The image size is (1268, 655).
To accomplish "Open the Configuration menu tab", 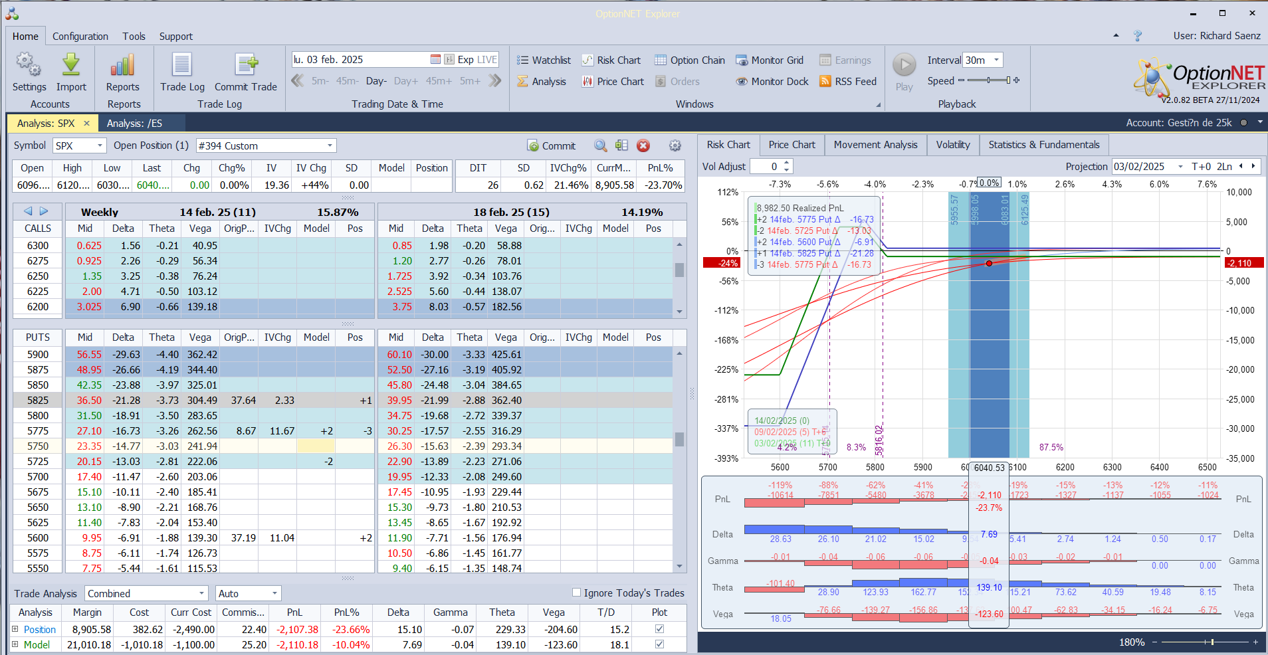I will coord(80,37).
